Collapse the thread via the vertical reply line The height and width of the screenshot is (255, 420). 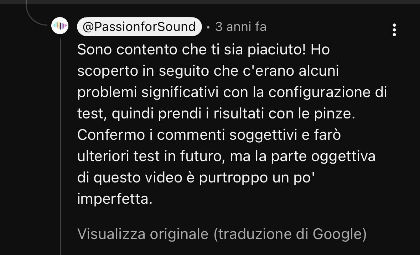(x=60, y=142)
